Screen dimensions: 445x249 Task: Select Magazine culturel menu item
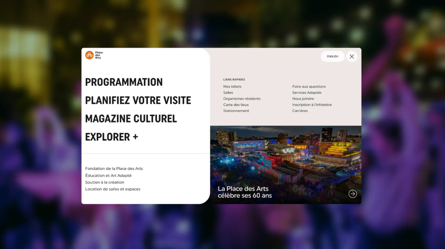[131, 119]
